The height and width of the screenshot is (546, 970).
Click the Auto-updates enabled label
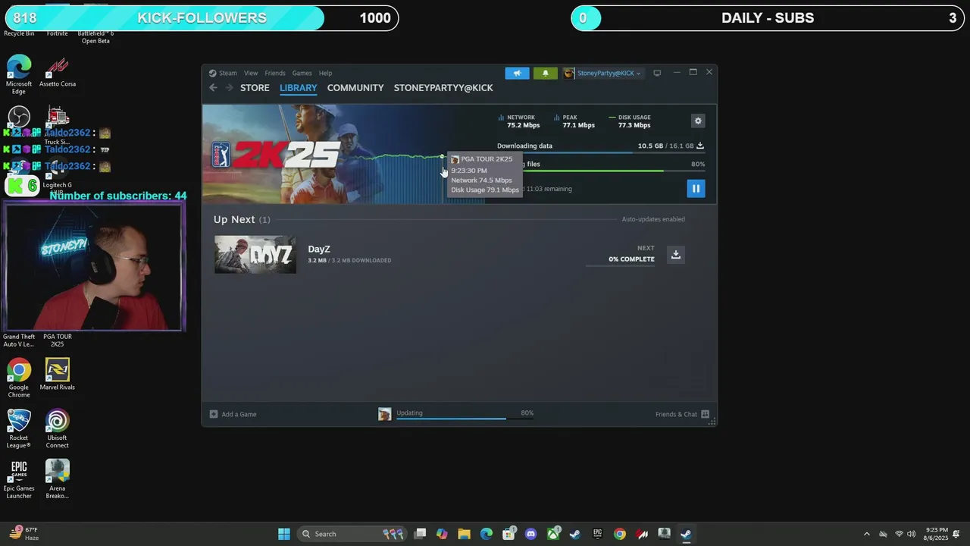[x=653, y=219]
